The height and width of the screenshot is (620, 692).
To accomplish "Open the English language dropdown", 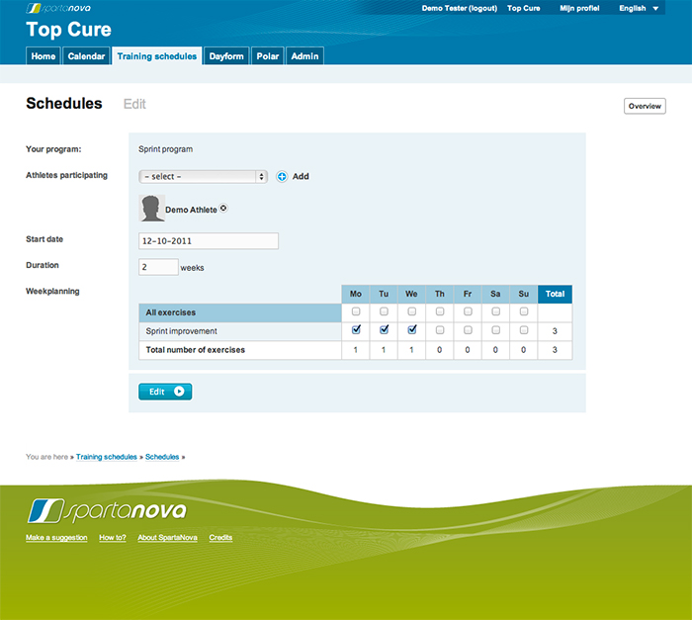I will (x=639, y=8).
